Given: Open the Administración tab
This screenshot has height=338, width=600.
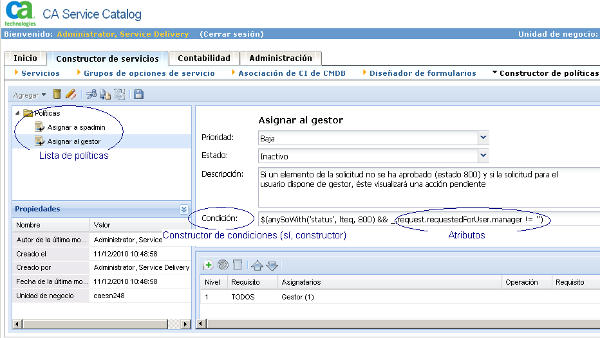Looking at the screenshot, I should [x=280, y=58].
